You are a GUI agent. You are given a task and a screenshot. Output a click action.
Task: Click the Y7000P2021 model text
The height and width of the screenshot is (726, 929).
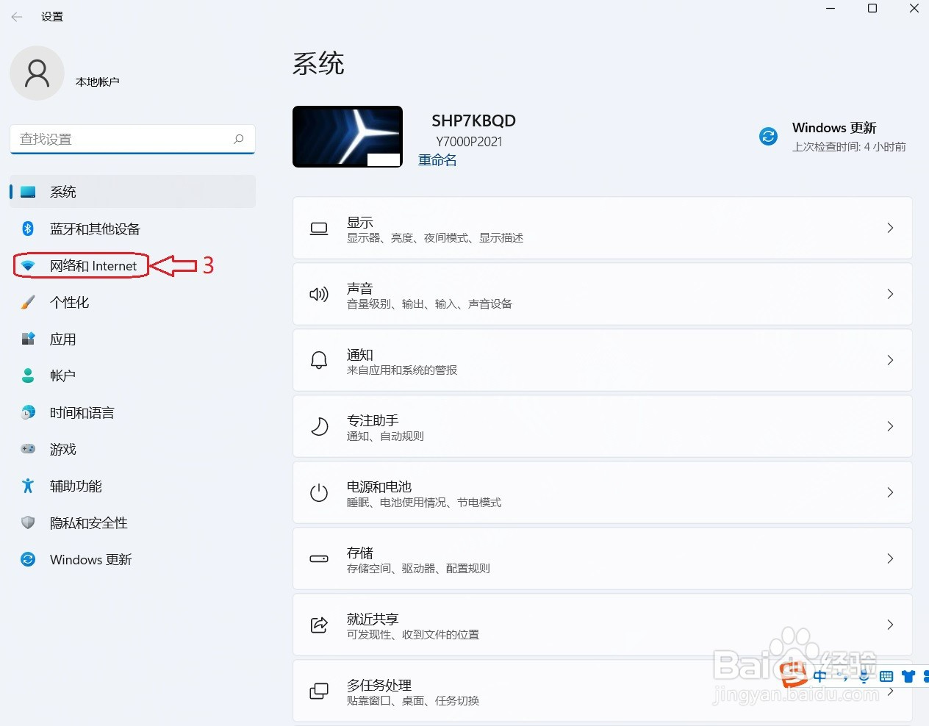tap(469, 142)
